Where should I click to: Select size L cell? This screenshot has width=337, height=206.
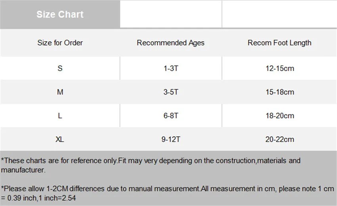click(60, 116)
